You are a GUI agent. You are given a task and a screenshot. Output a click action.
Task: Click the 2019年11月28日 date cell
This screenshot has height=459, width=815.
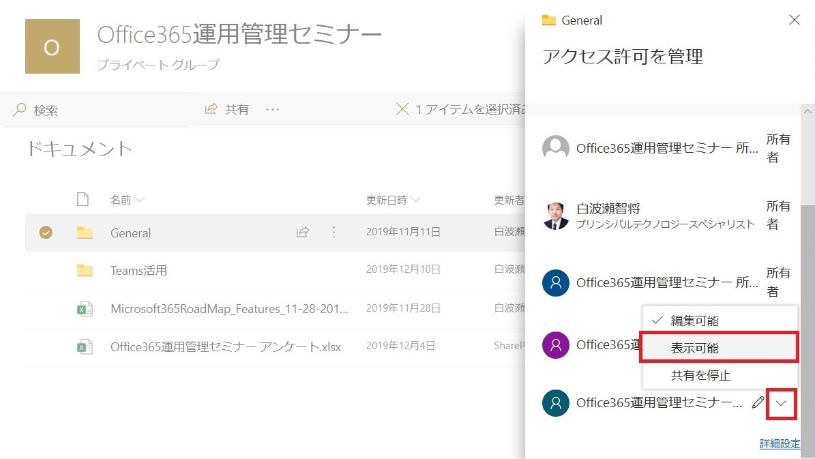coord(403,308)
